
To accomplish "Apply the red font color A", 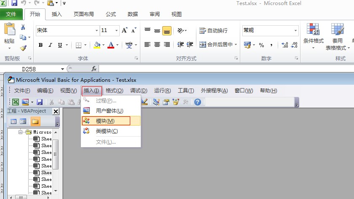I will click(x=111, y=45).
